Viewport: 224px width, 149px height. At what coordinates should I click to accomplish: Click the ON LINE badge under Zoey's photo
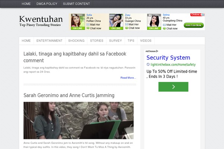pos(116,28)
